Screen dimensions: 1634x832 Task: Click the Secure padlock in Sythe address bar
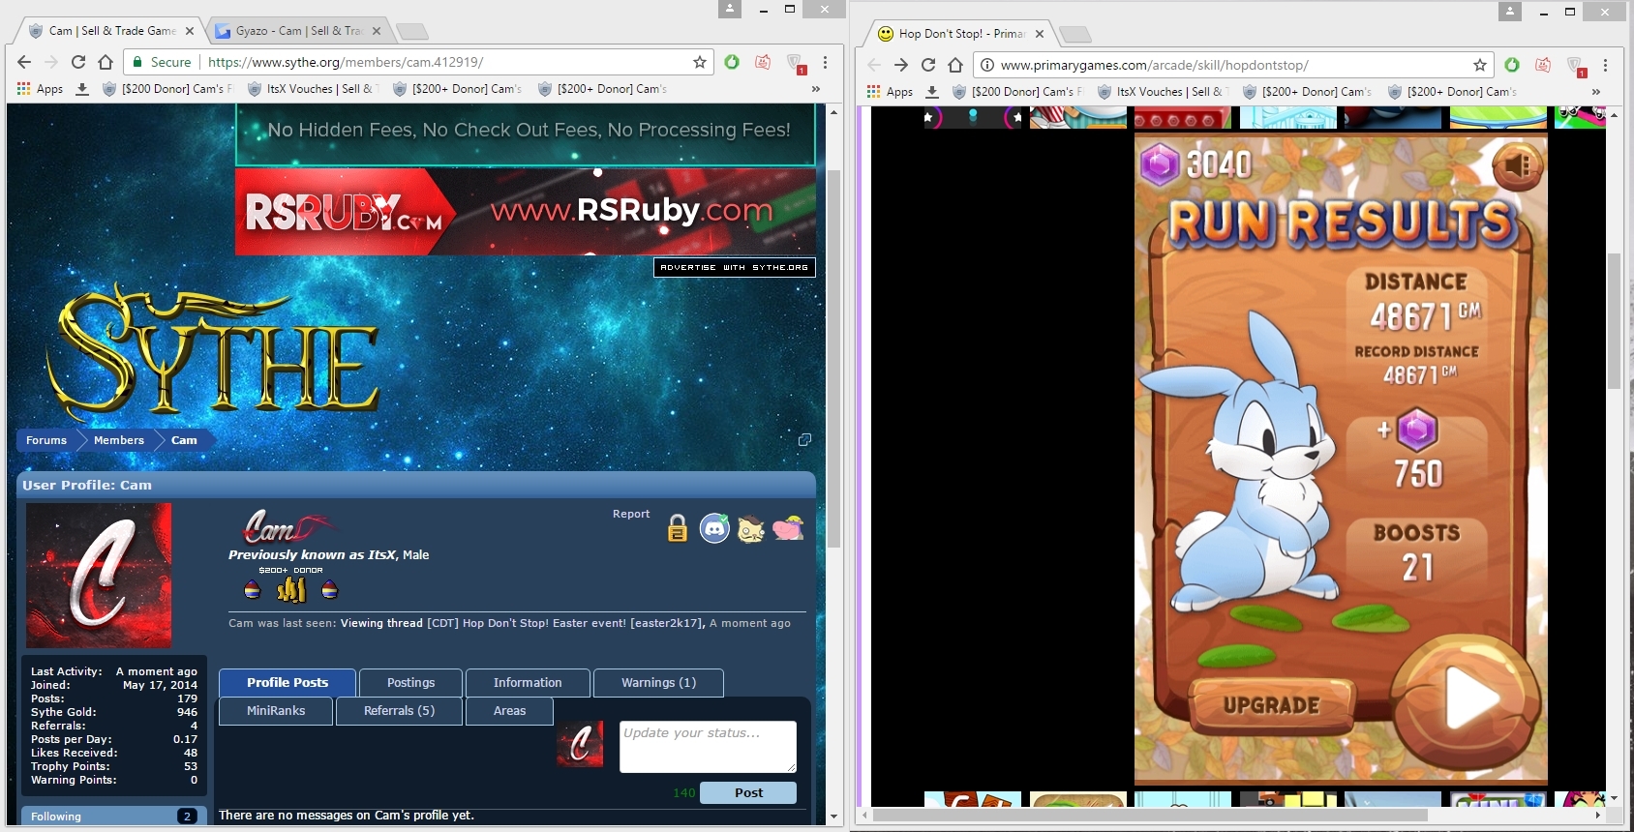pos(137,62)
